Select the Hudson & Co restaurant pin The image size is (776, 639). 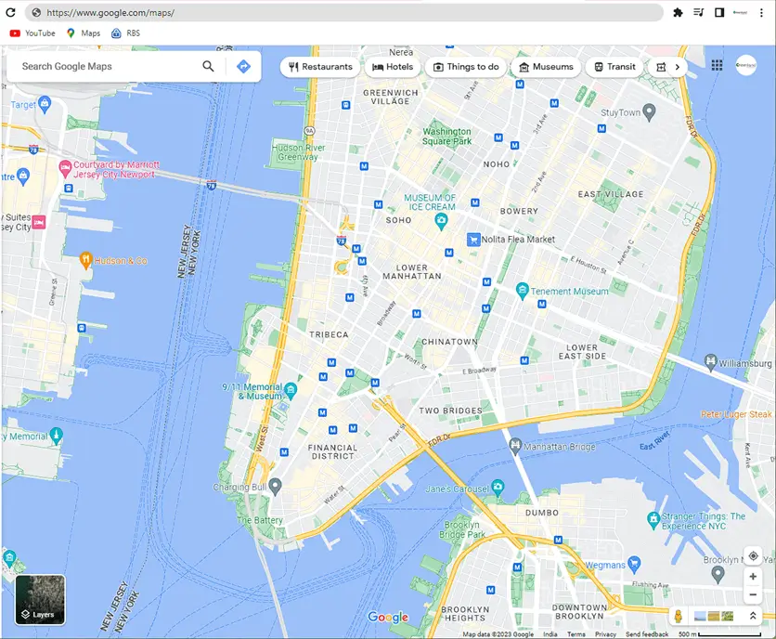point(86,259)
